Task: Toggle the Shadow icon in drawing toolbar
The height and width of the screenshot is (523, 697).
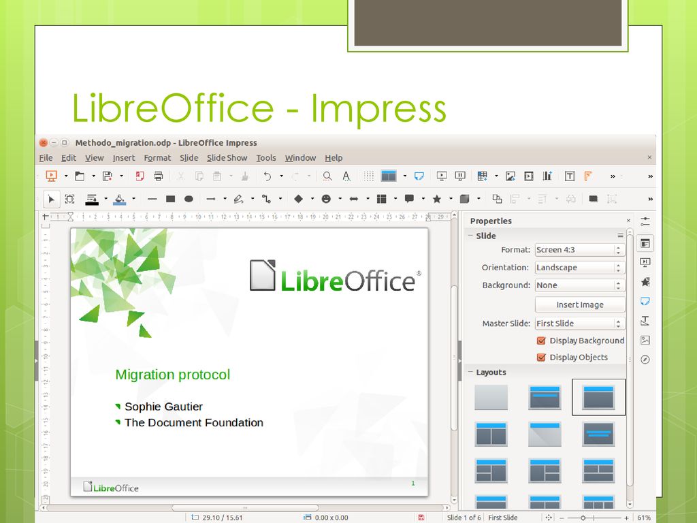Action: tap(593, 199)
